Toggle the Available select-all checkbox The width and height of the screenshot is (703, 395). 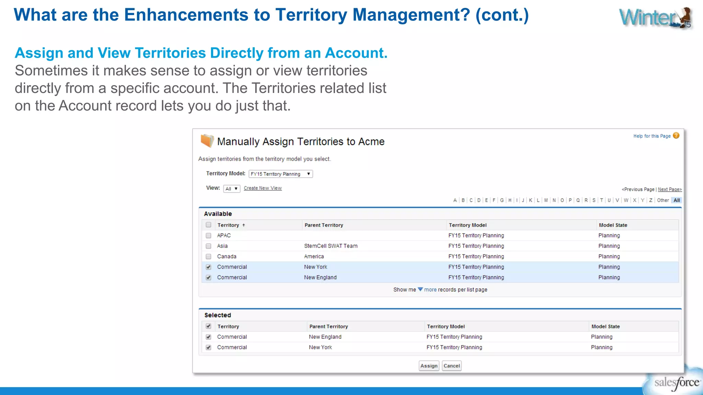click(208, 225)
